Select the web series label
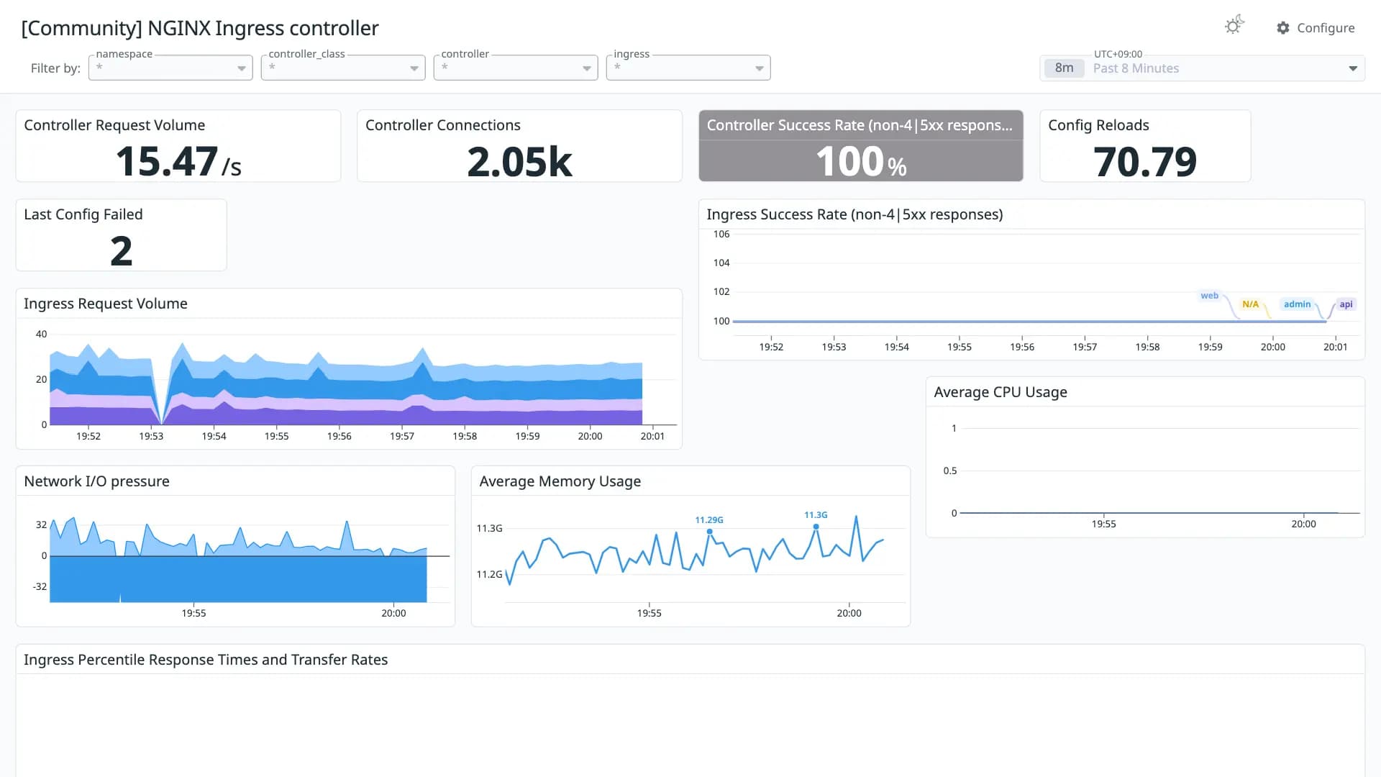This screenshot has width=1381, height=777. click(1209, 296)
